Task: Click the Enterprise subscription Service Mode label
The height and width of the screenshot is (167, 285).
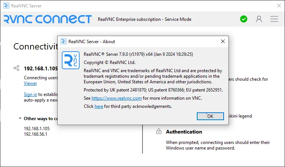Action: [144, 19]
